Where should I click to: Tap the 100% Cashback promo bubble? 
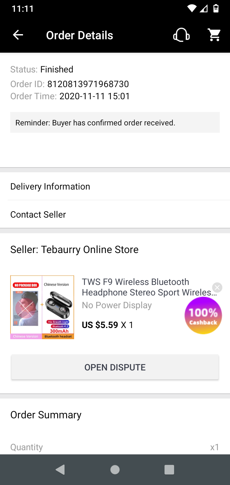pyautogui.click(x=203, y=316)
